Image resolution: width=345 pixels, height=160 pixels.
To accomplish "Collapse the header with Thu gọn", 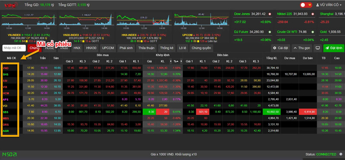I will click(x=301, y=48).
